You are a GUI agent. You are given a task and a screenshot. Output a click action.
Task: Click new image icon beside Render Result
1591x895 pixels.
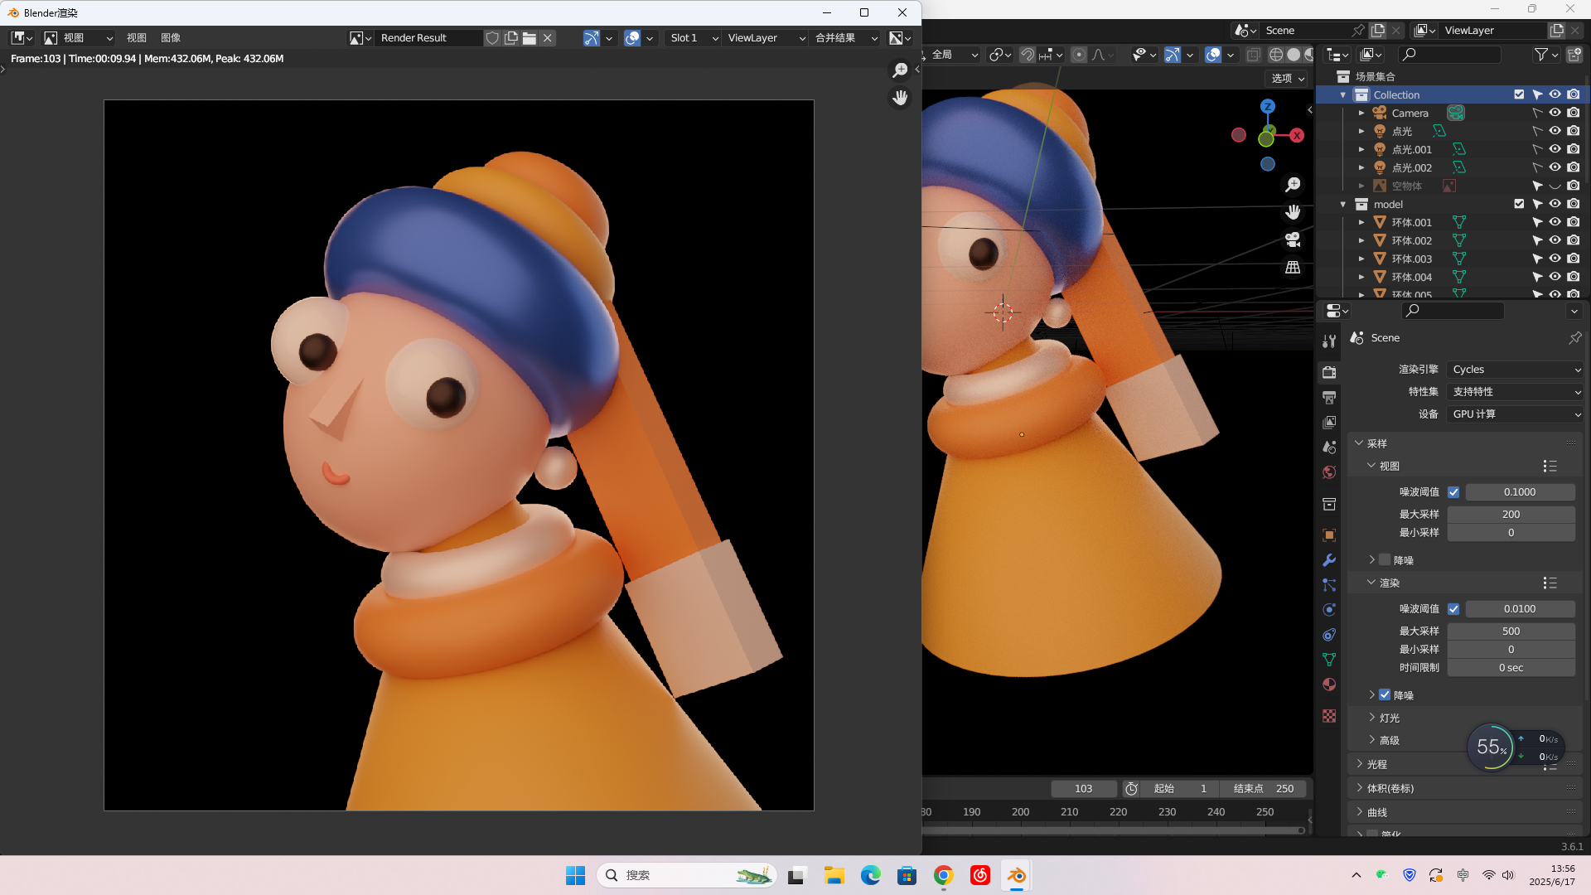[511, 38]
